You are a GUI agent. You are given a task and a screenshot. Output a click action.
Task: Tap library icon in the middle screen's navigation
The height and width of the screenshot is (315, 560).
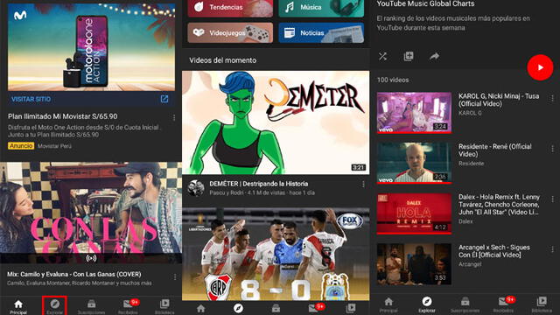click(351, 308)
